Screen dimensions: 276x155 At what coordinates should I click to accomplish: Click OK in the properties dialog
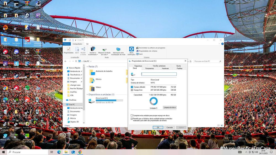(158, 127)
